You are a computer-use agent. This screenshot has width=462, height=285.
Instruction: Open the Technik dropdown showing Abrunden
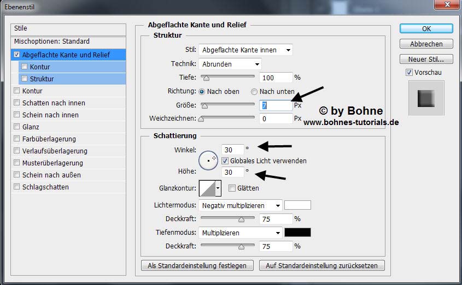pyautogui.click(x=230, y=64)
